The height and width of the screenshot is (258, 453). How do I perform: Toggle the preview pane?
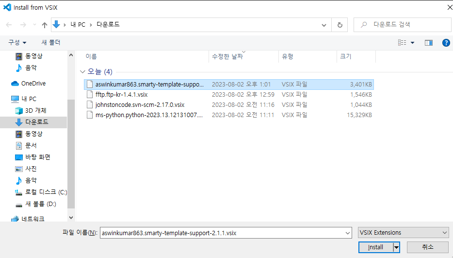[429, 43]
